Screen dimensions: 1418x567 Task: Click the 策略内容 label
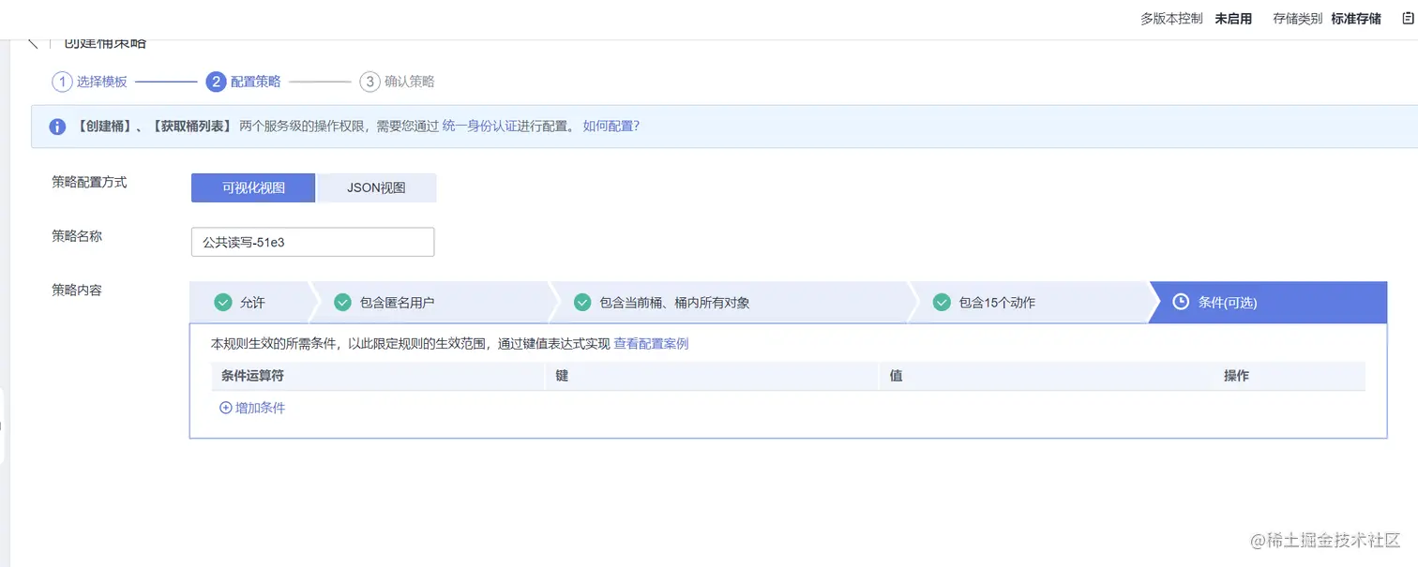pos(77,291)
